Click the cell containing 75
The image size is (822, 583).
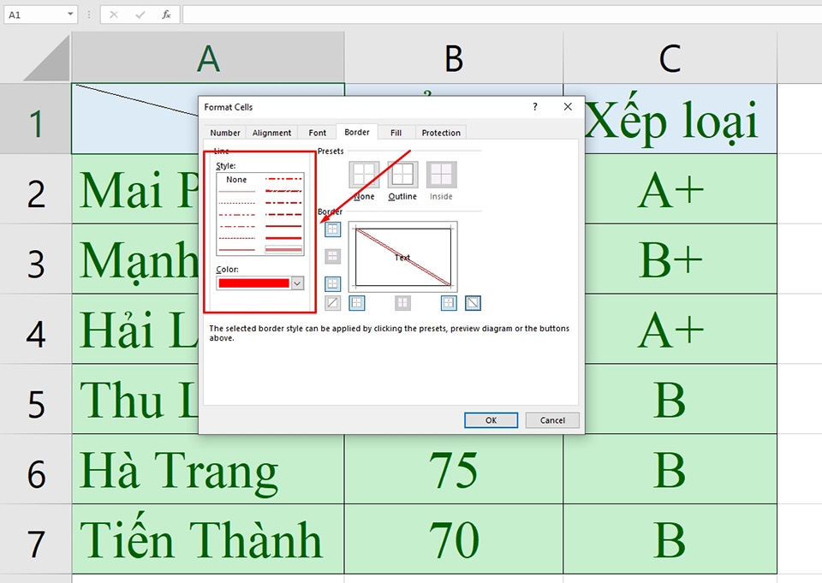[454, 469]
